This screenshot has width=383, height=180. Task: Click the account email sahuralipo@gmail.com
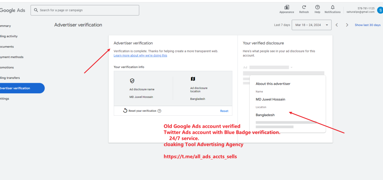360,12
